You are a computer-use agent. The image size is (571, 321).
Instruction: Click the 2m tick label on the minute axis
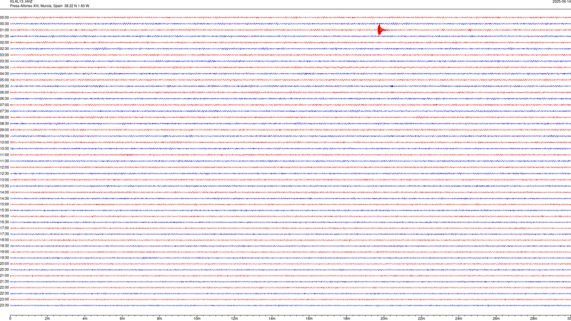tap(48, 319)
